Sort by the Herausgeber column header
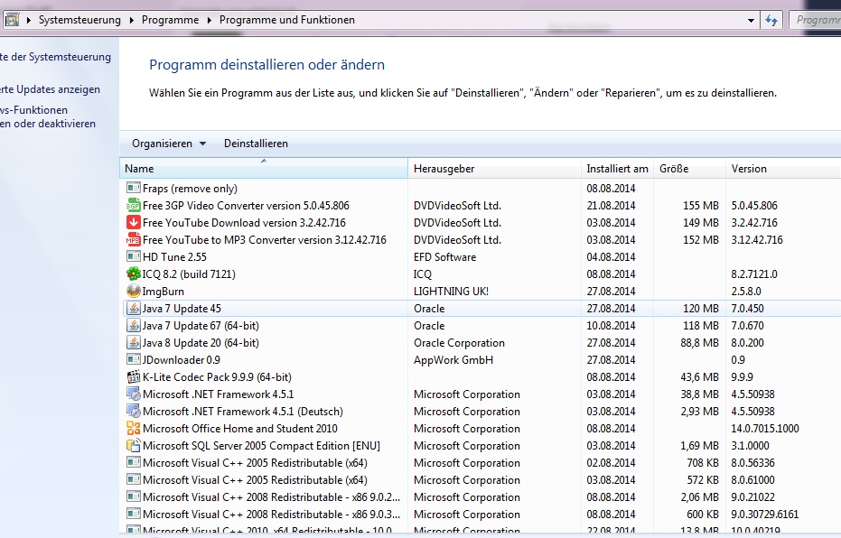Viewport: 841px width, 538px height. click(494, 168)
